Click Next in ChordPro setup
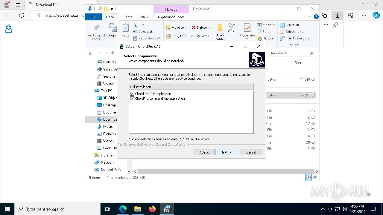 click(x=226, y=152)
